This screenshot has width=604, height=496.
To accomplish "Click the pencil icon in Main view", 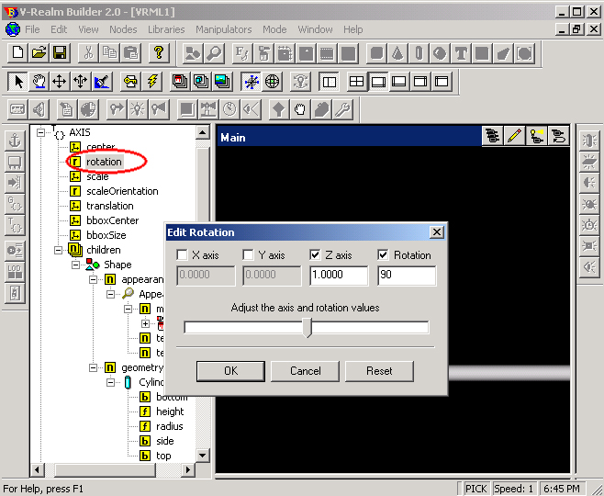I will pyautogui.click(x=514, y=136).
